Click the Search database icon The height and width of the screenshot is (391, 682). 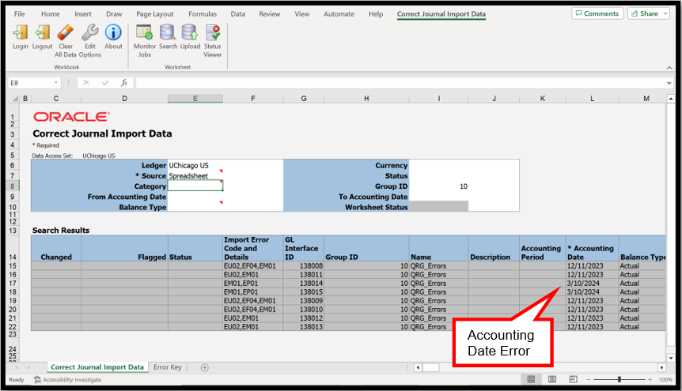point(168,32)
